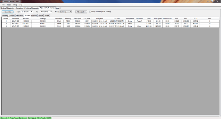Click the Generate button
Viewport: 221px width, 119px height.
point(8,12)
